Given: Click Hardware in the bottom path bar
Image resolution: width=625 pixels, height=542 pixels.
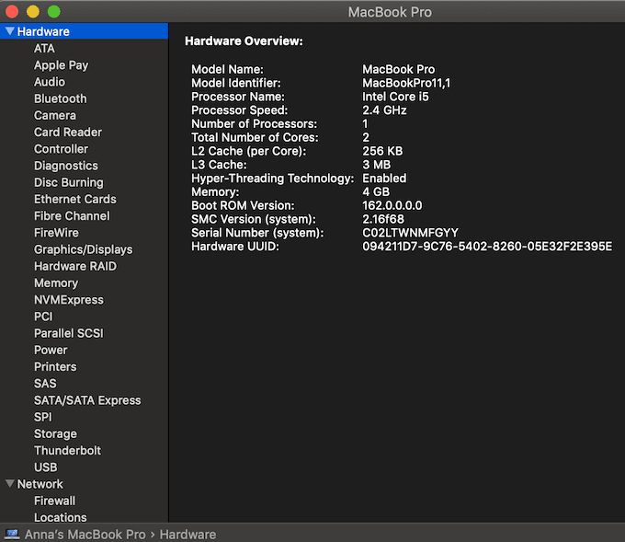Looking at the screenshot, I should tap(188, 534).
